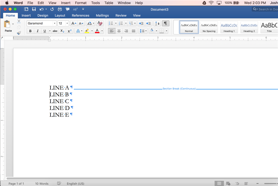Apply the No Spacing style

pyautogui.click(x=209, y=27)
